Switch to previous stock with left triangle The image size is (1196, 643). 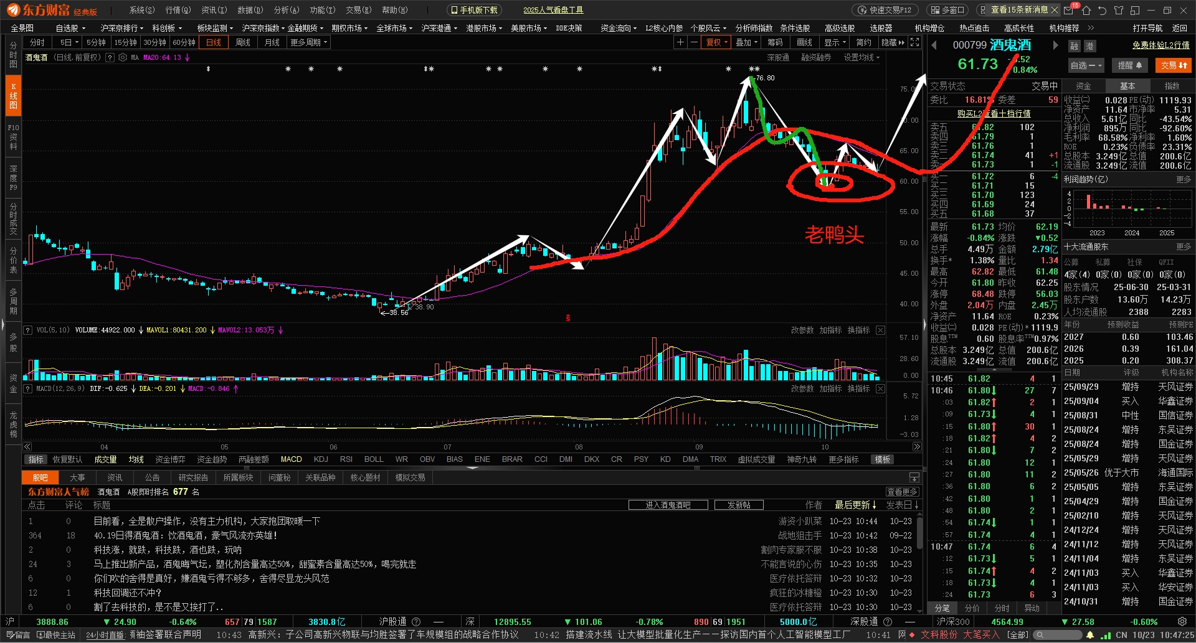point(934,45)
